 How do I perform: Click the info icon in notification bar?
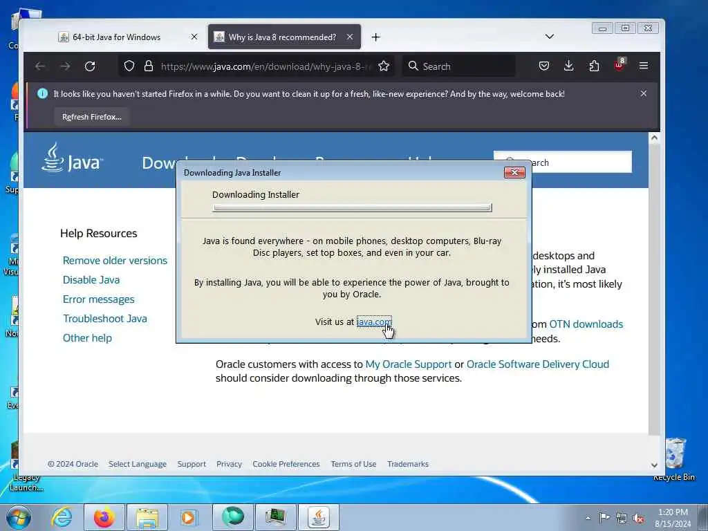tap(42, 93)
